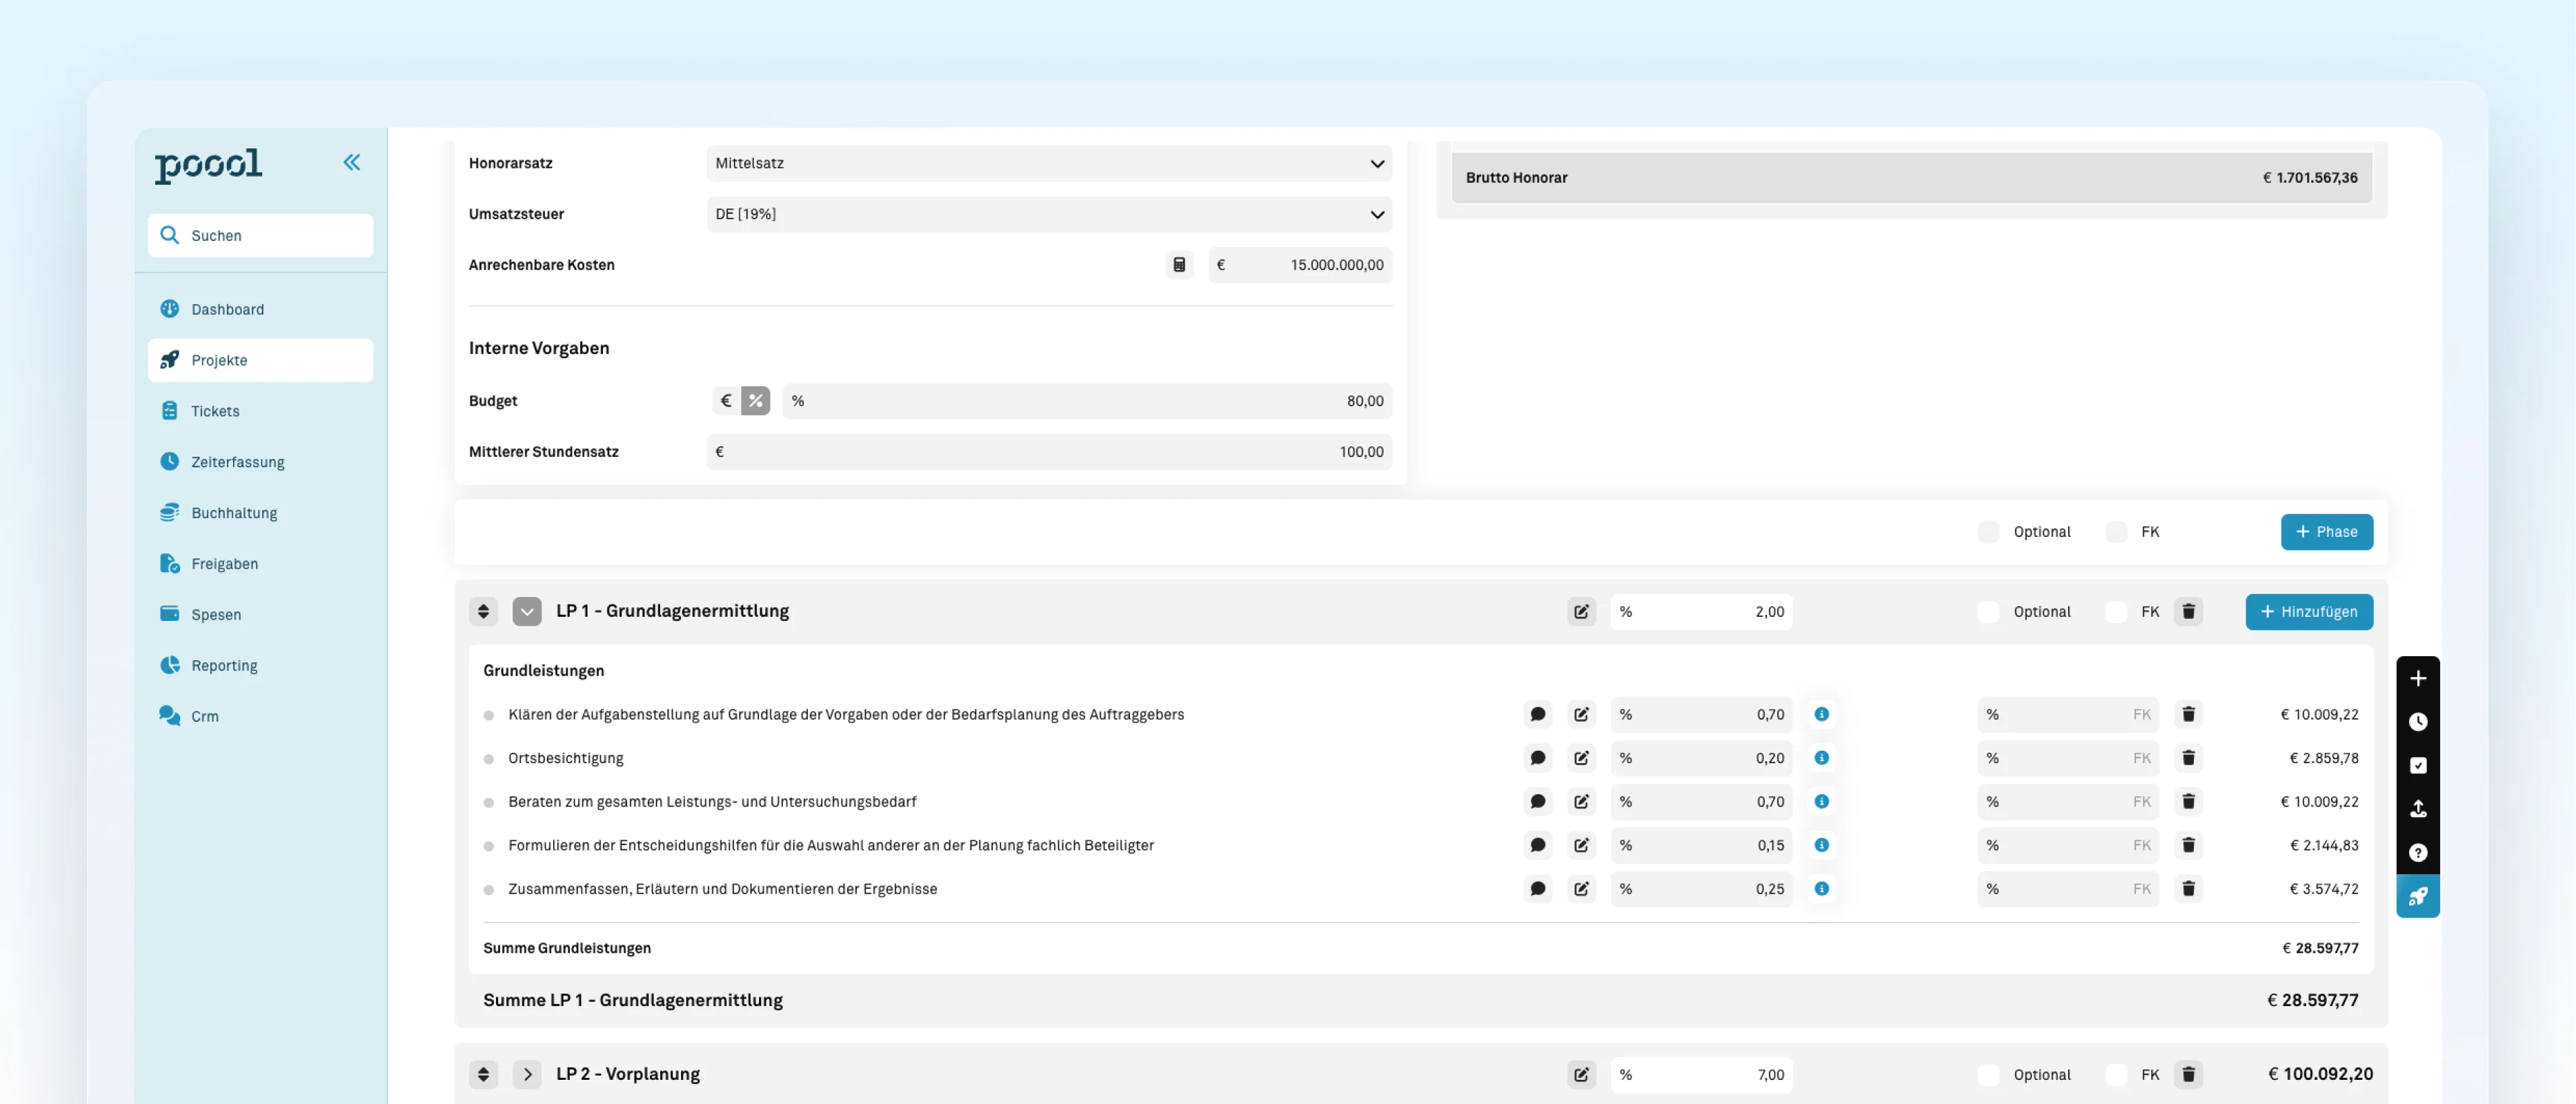Edit LP 1 - Grundlagenermittlung title
Screen dimensions: 2576x1104
tap(1581, 612)
